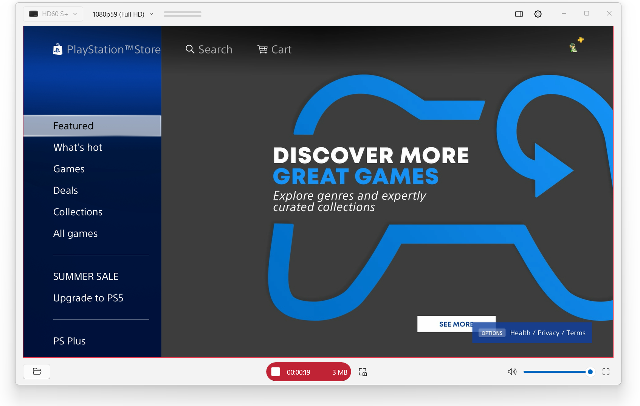Stop the active recording
This screenshot has width=640, height=406.
(x=276, y=372)
